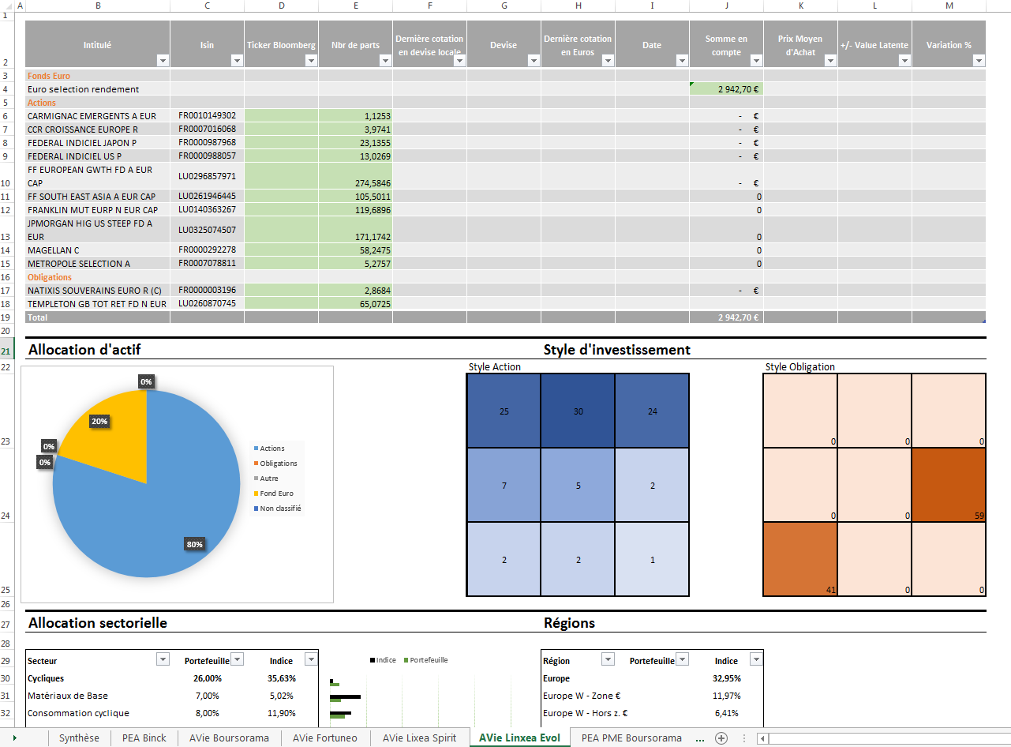The width and height of the screenshot is (1011, 747).
Task: Select the cell MAGELLAN C
Action: 97,250
